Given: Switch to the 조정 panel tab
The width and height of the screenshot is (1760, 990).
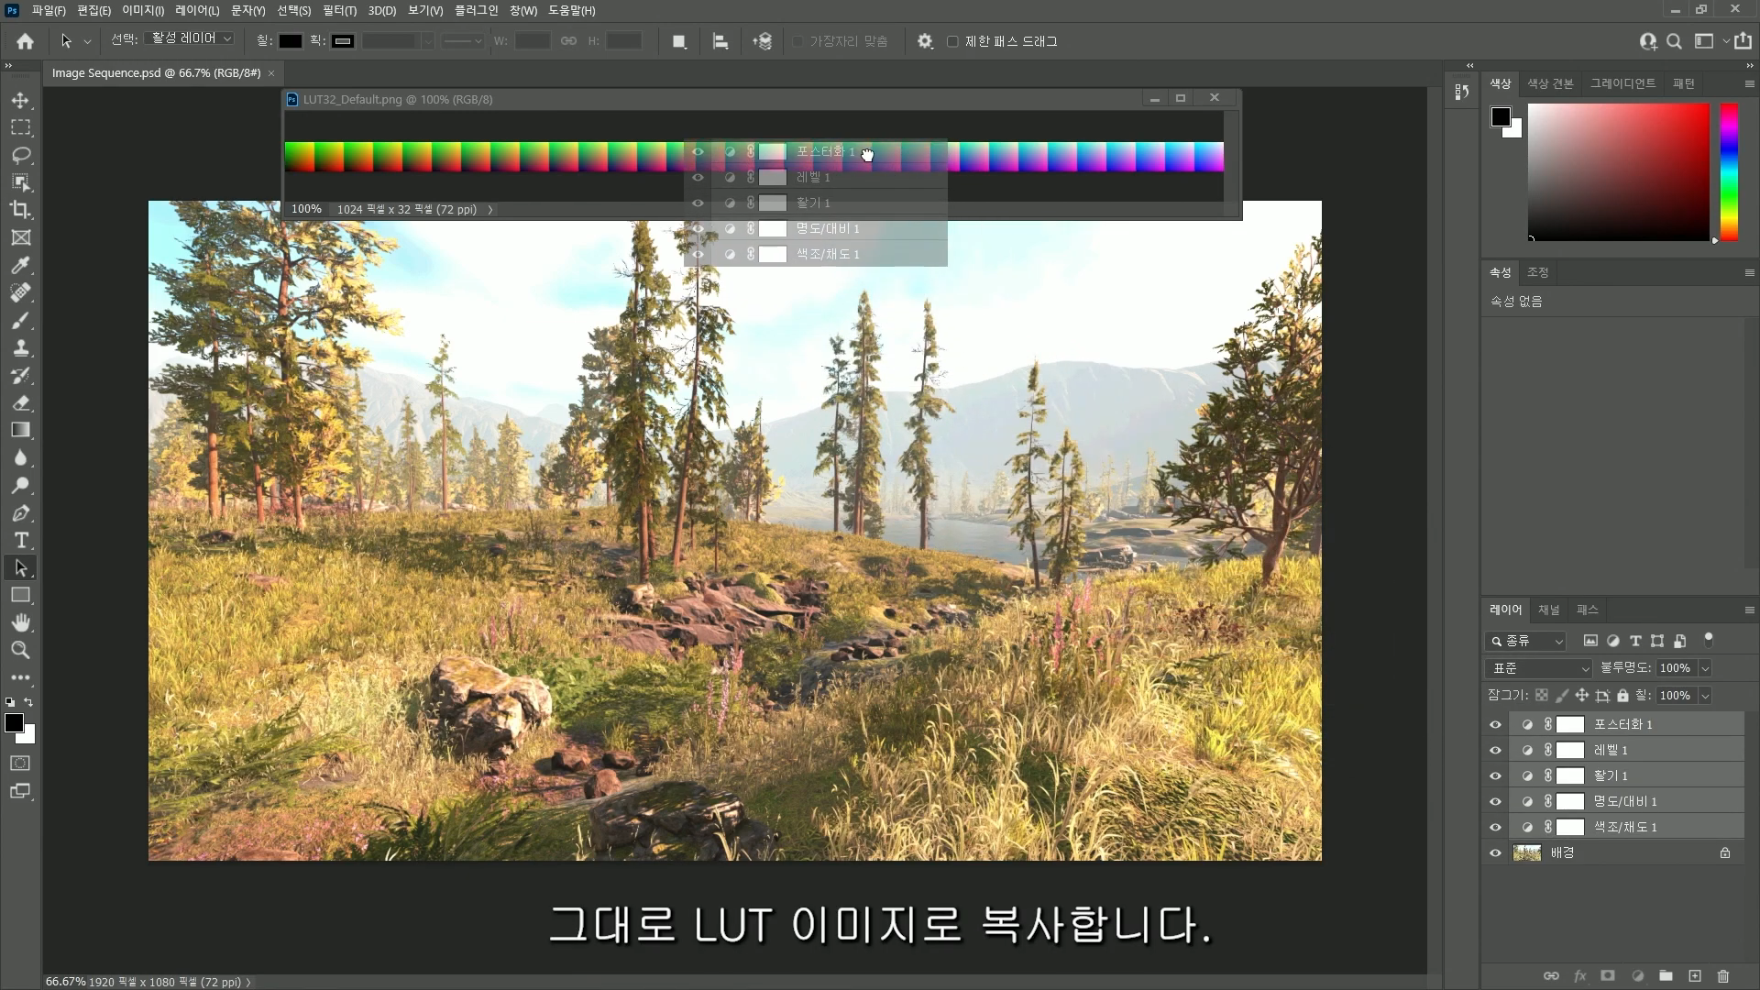Looking at the screenshot, I should click(1537, 272).
